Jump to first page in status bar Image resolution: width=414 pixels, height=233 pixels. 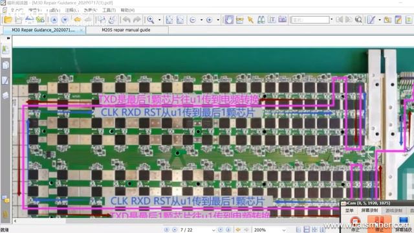pos(166,230)
